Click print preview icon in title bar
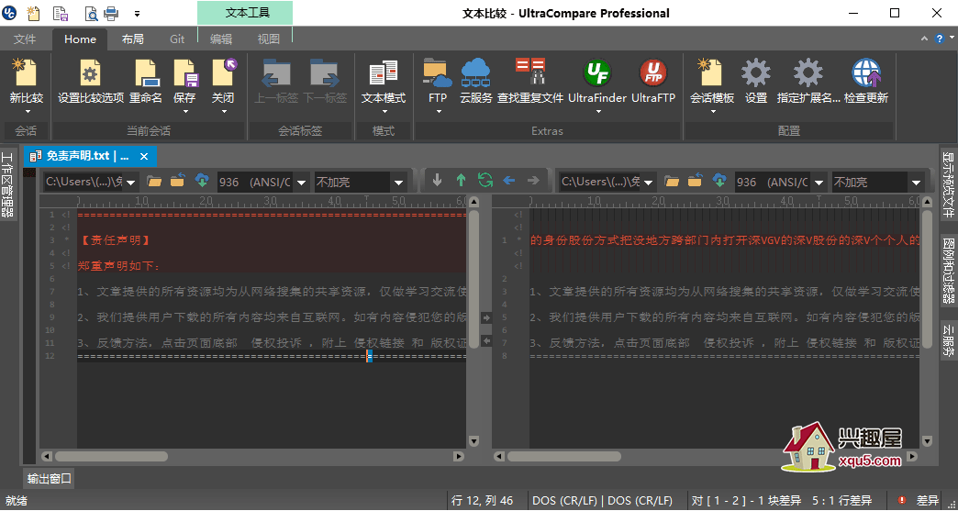 91,13
